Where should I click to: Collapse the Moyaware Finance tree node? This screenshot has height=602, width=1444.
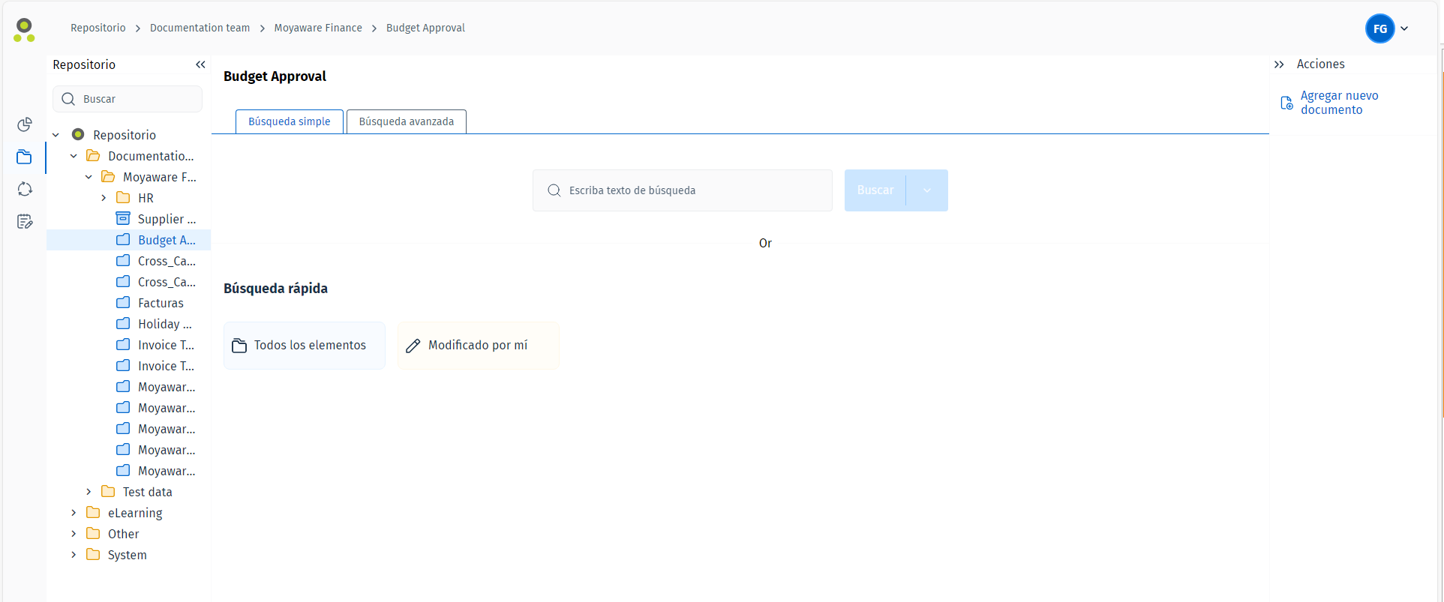click(x=89, y=177)
